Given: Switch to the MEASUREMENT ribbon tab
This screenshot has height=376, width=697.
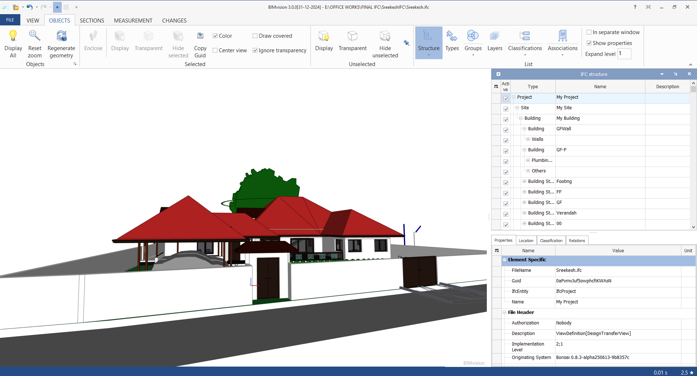Looking at the screenshot, I should (x=133, y=20).
